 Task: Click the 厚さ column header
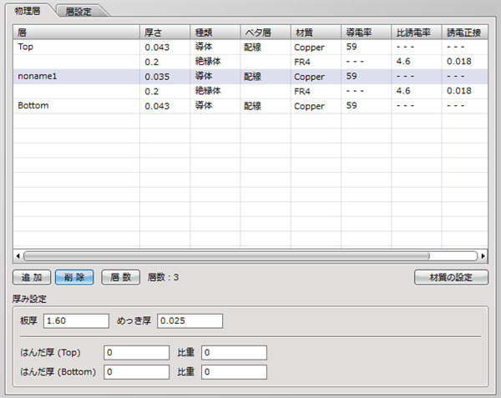tap(164, 32)
